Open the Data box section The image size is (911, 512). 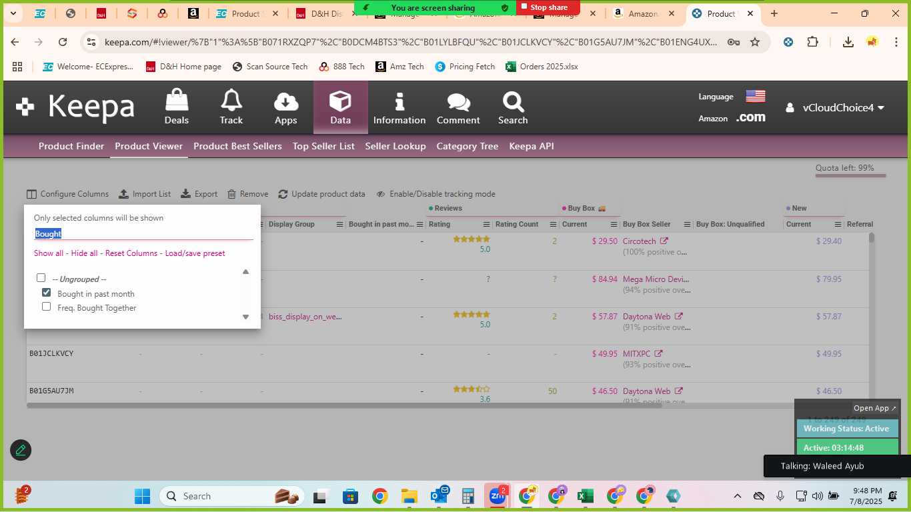click(x=340, y=107)
